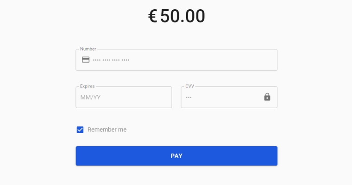The width and height of the screenshot is (352, 185).
Task: Focus the Expires MM/YY input field
Action: click(124, 97)
